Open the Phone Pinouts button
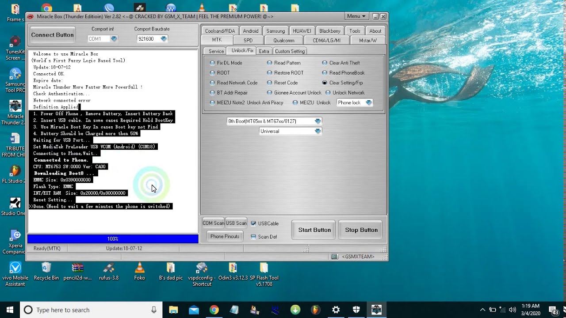566x318 pixels. pyautogui.click(x=225, y=236)
